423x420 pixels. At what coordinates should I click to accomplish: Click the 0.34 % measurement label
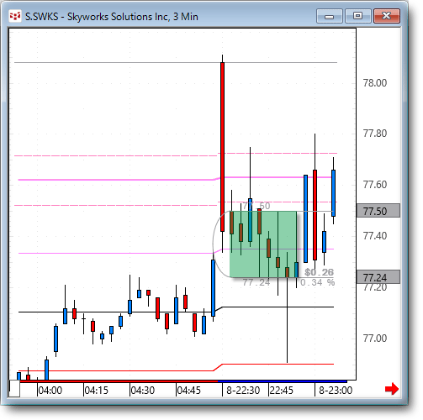click(317, 282)
